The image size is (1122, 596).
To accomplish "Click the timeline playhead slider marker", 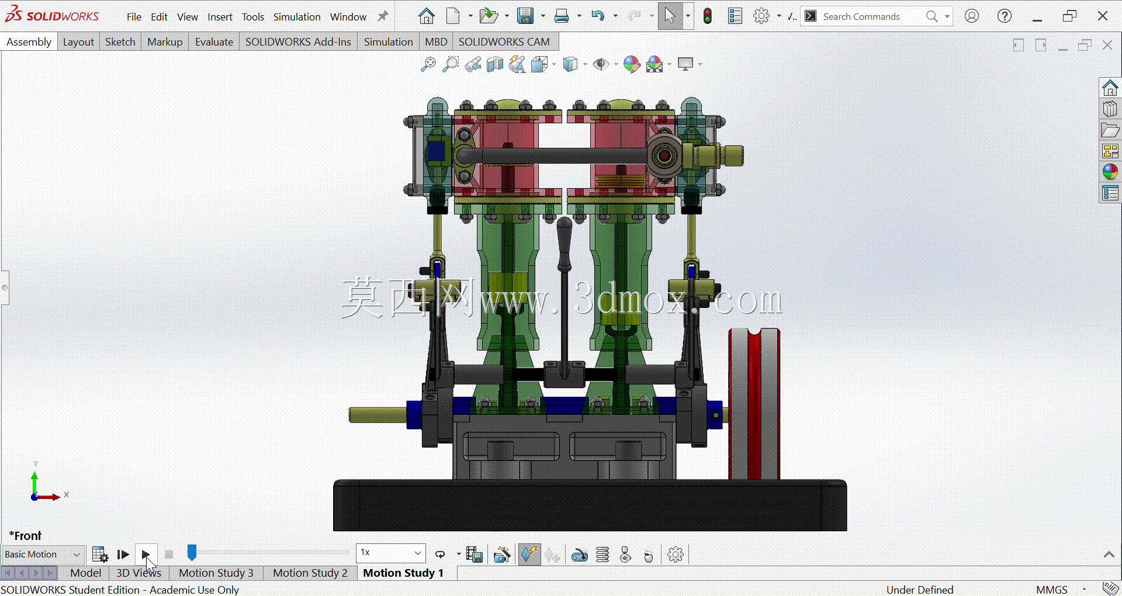I will coord(192,553).
